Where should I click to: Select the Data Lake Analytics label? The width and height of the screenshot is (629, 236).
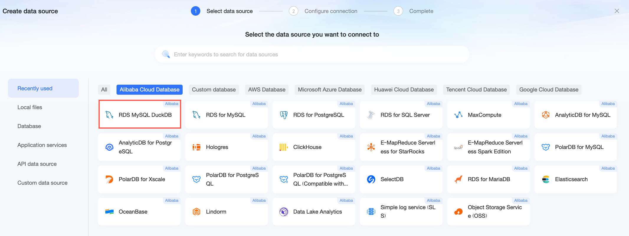[317, 212]
